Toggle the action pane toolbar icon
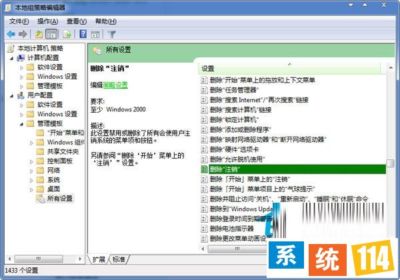This screenshot has width=400, height=280. (95, 34)
